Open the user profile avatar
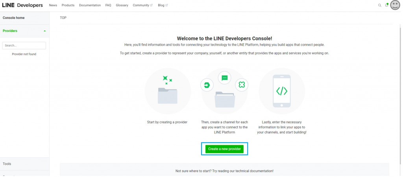 tap(395, 5)
